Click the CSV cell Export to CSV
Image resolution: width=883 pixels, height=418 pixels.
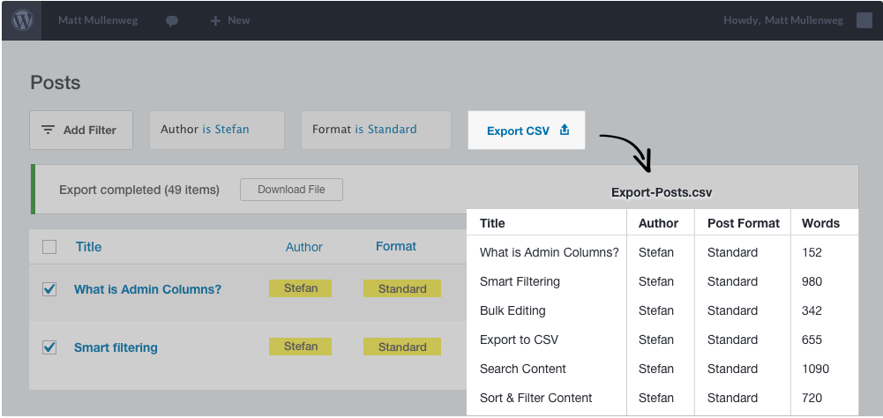519,340
